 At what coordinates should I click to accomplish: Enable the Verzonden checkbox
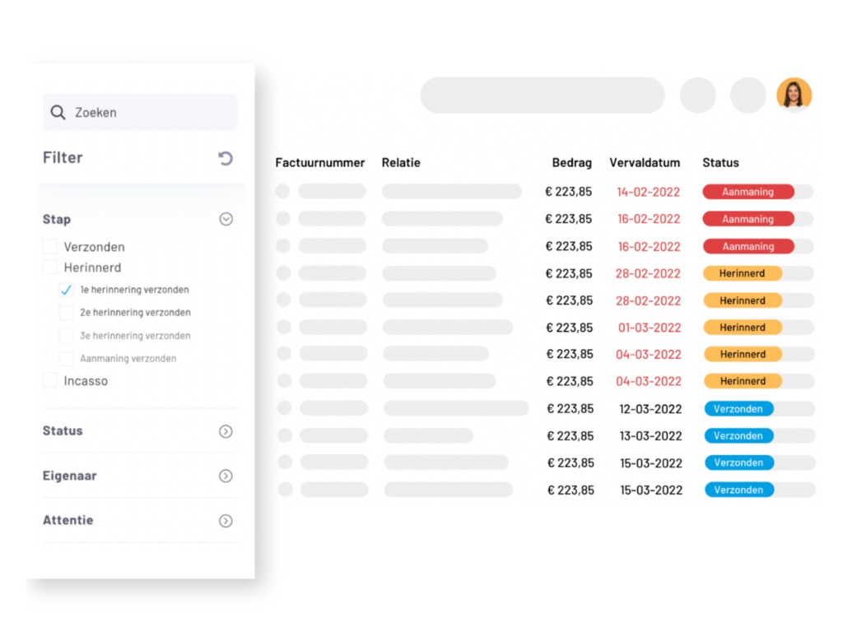tap(50, 247)
